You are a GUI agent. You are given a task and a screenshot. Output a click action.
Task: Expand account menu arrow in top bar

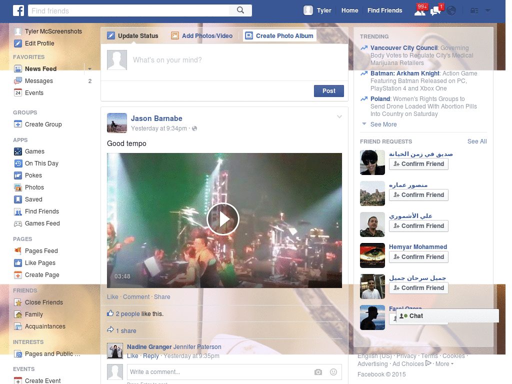pos(488,11)
